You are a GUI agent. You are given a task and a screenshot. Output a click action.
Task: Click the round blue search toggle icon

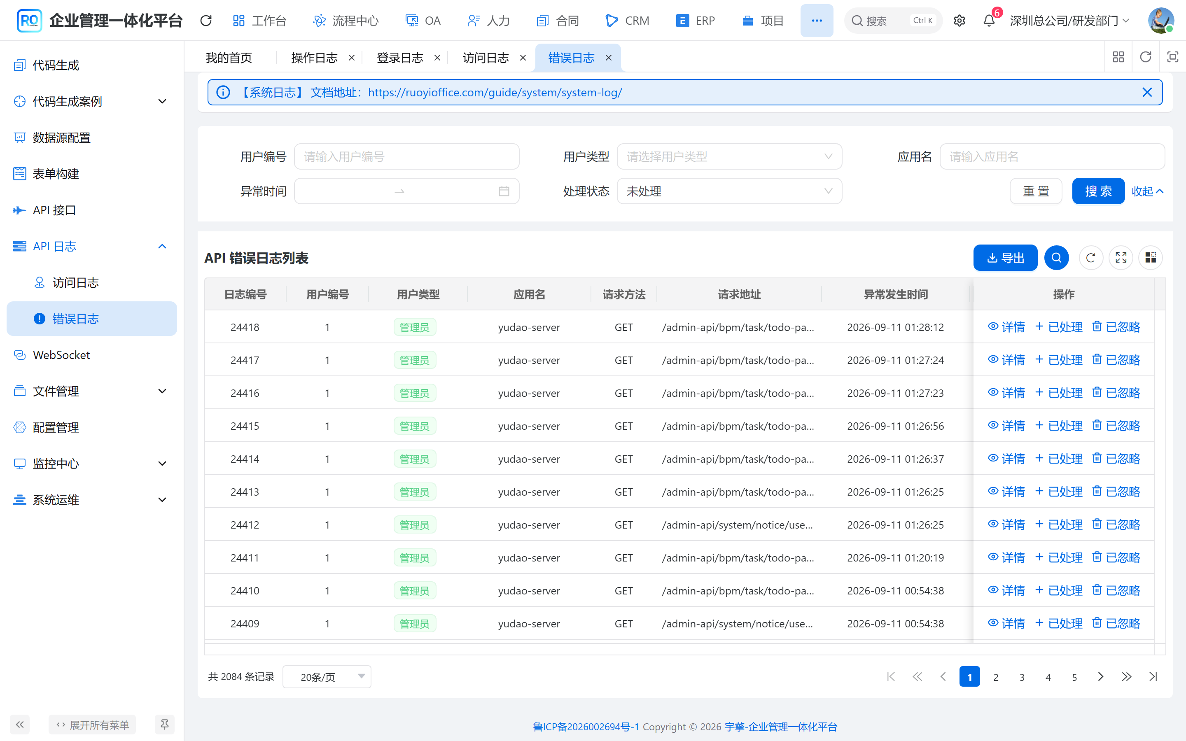point(1056,258)
